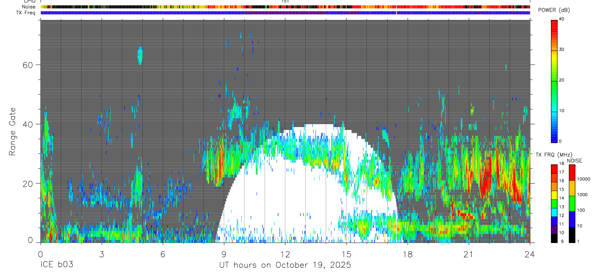Click the 14 label on the TX FRQ legend

tap(562, 198)
